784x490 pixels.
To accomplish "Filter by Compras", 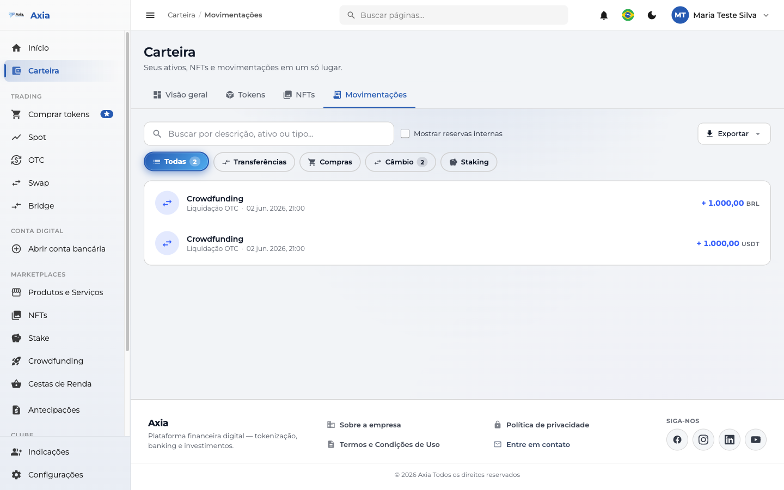I will (330, 162).
